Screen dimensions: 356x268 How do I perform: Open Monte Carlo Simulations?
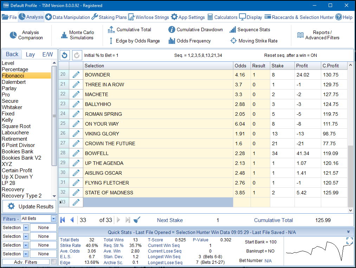tap(77, 35)
